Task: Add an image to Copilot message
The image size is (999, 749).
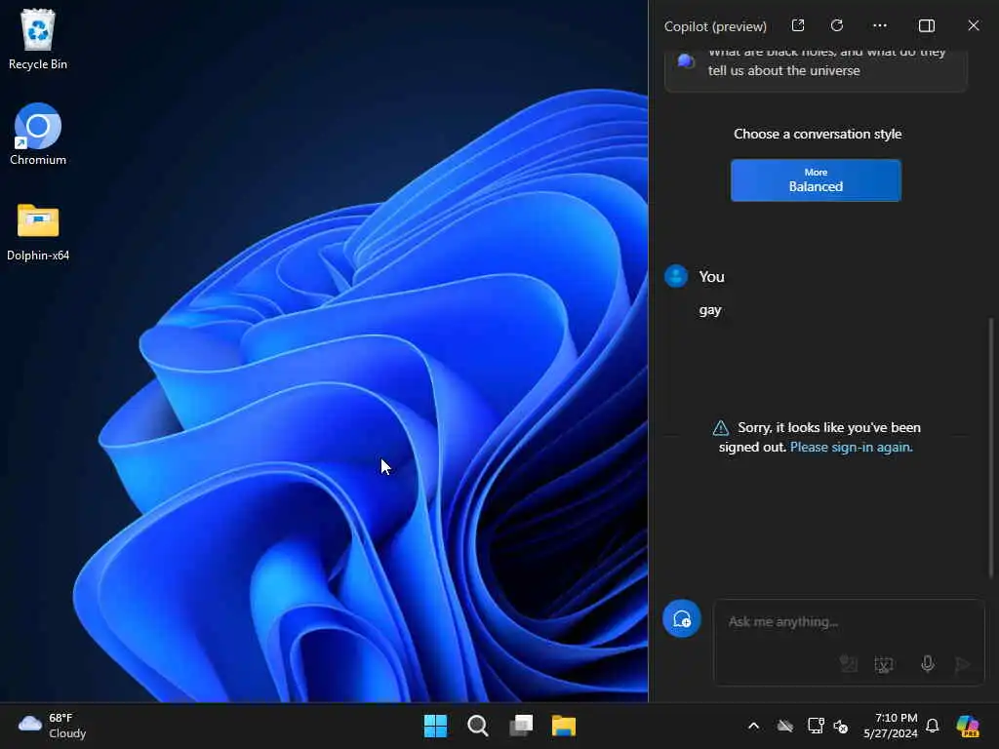Action: [848, 664]
